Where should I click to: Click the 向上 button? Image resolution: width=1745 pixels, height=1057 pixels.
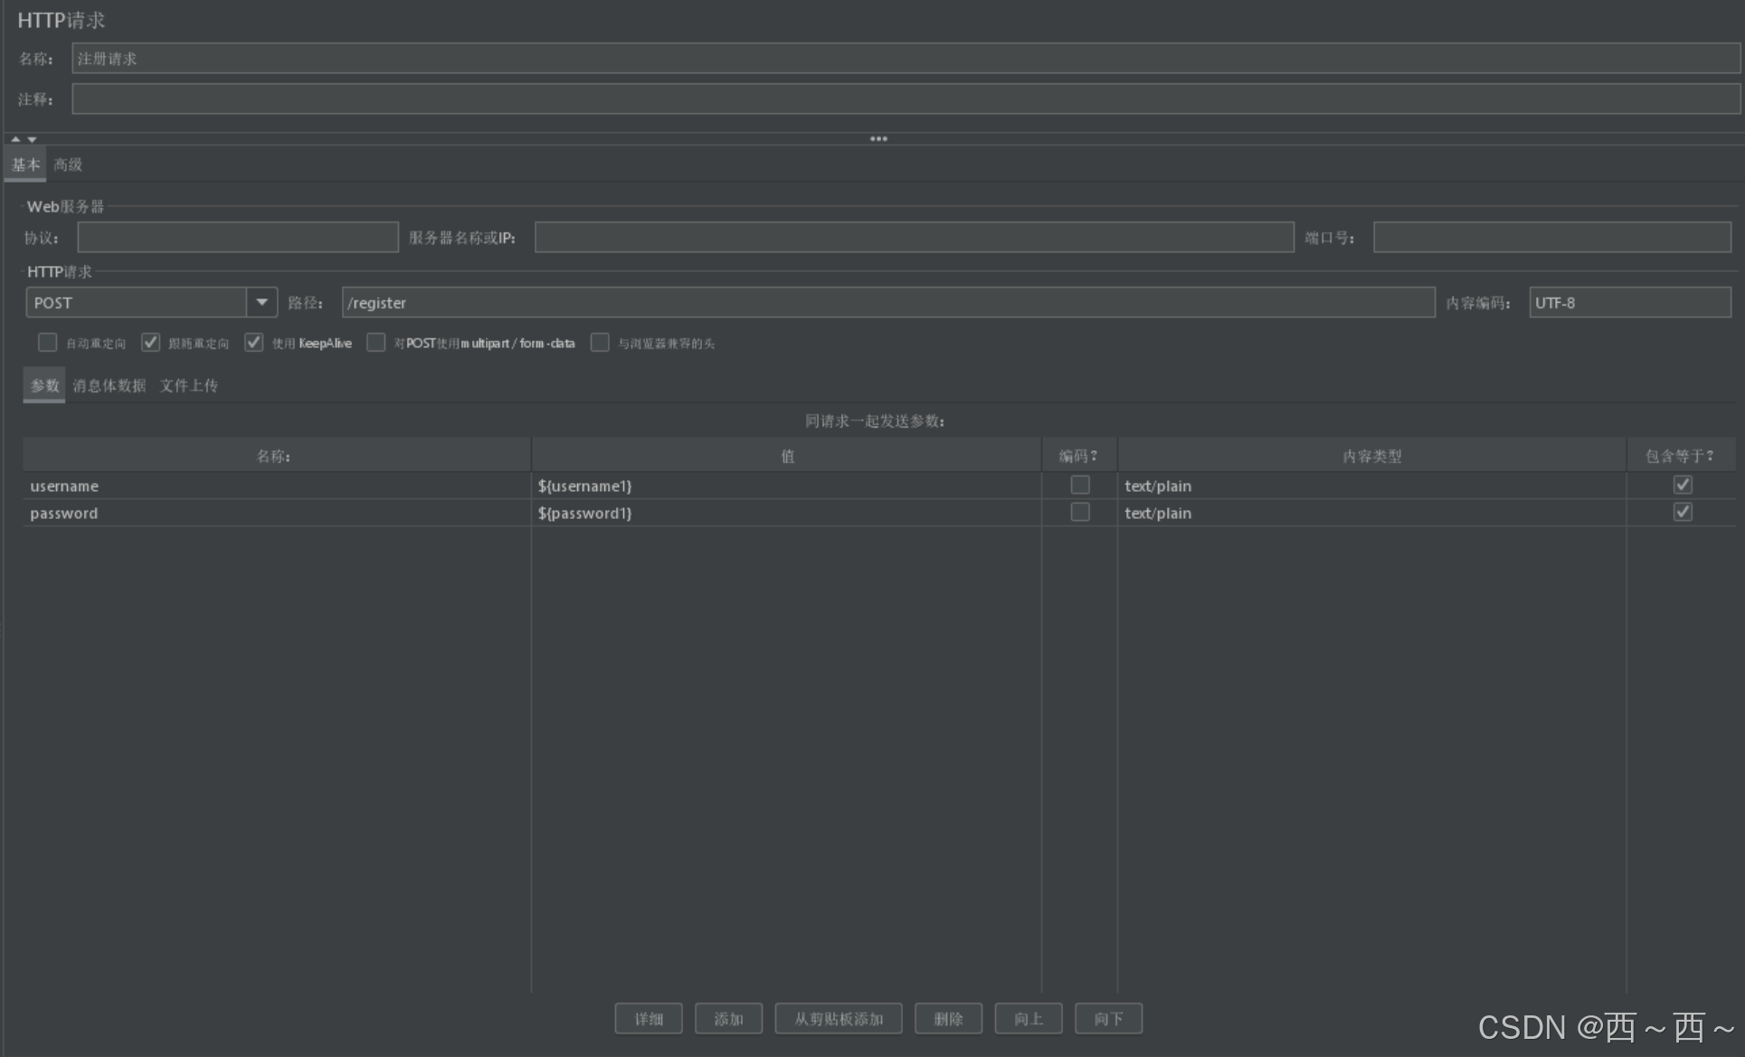click(x=1029, y=1019)
